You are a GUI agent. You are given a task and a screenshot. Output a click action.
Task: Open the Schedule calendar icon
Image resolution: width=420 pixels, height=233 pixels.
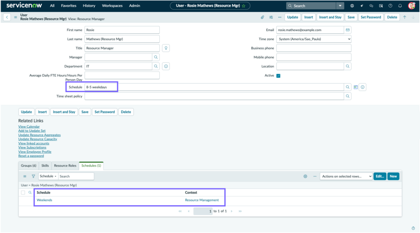pos(356,87)
